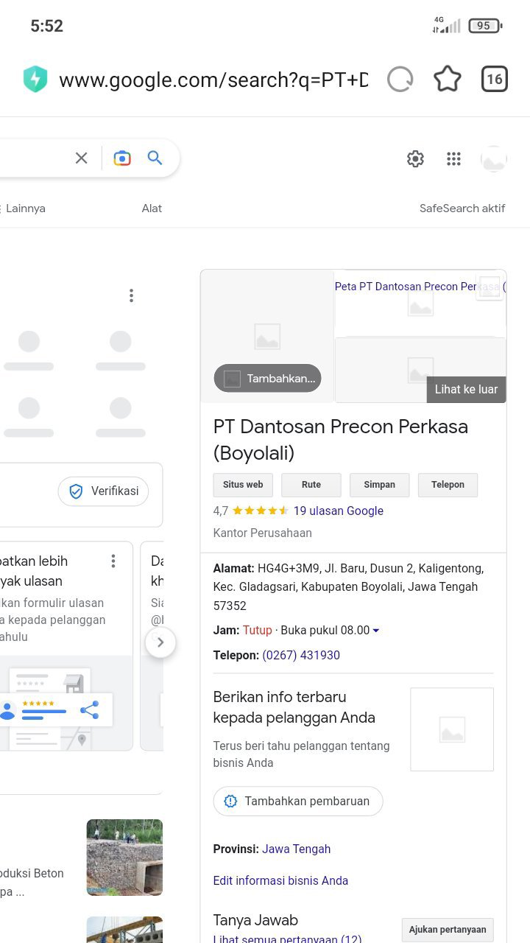
Task: Open the Lainnya search menu
Action: tap(25, 208)
